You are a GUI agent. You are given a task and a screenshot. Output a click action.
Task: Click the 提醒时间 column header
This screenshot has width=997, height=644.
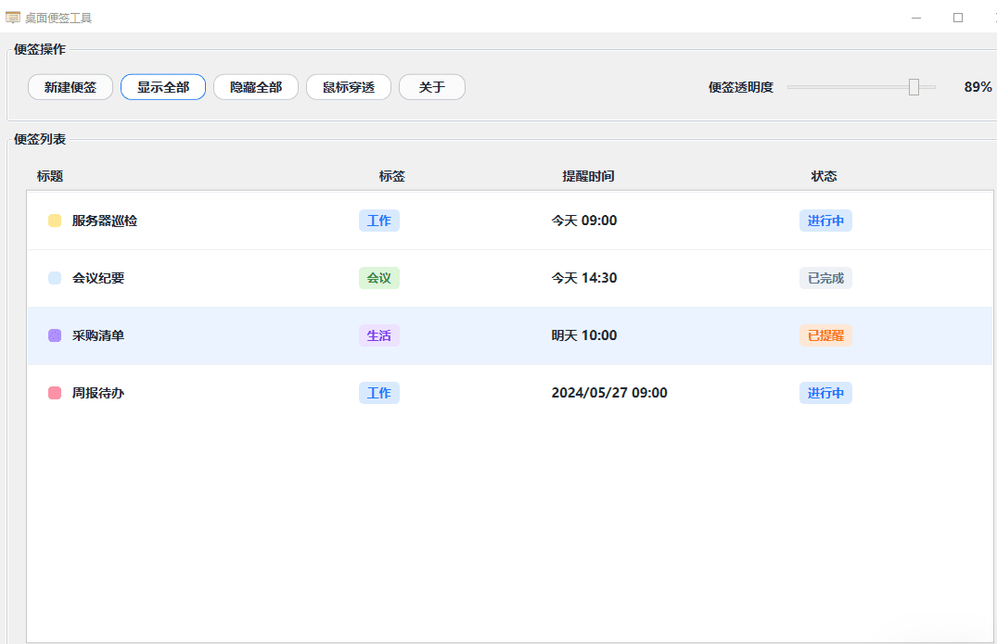point(588,176)
